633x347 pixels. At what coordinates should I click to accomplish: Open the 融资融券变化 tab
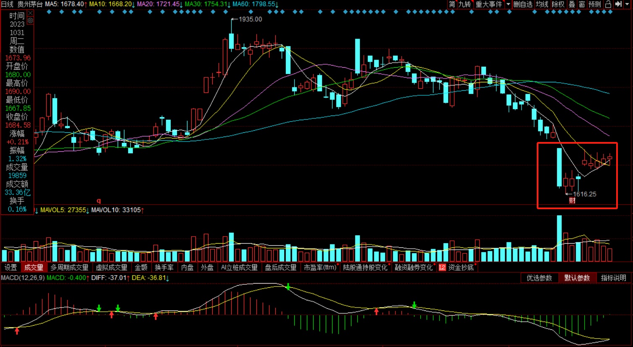click(x=414, y=268)
